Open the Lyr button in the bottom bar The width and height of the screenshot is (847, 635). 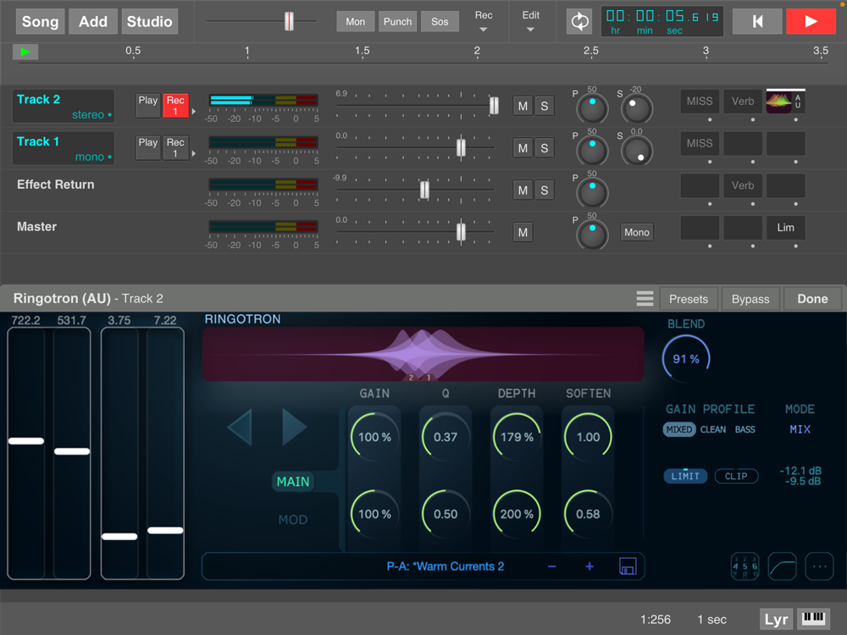776,619
